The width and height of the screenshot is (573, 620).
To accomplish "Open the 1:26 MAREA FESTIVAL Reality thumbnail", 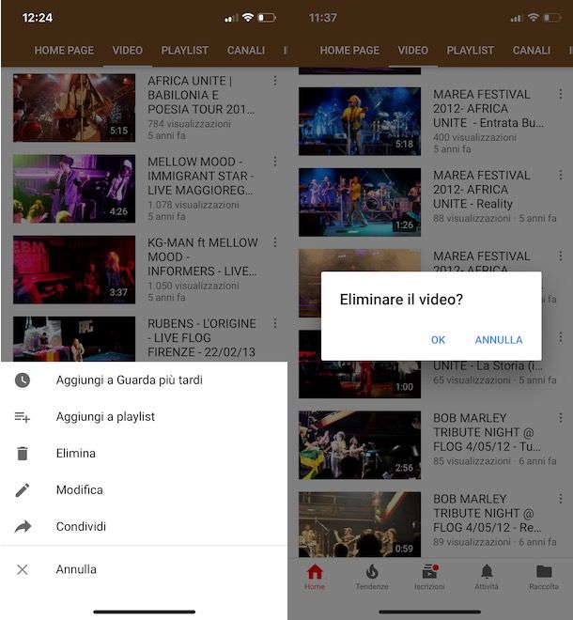I will point(360,202).
